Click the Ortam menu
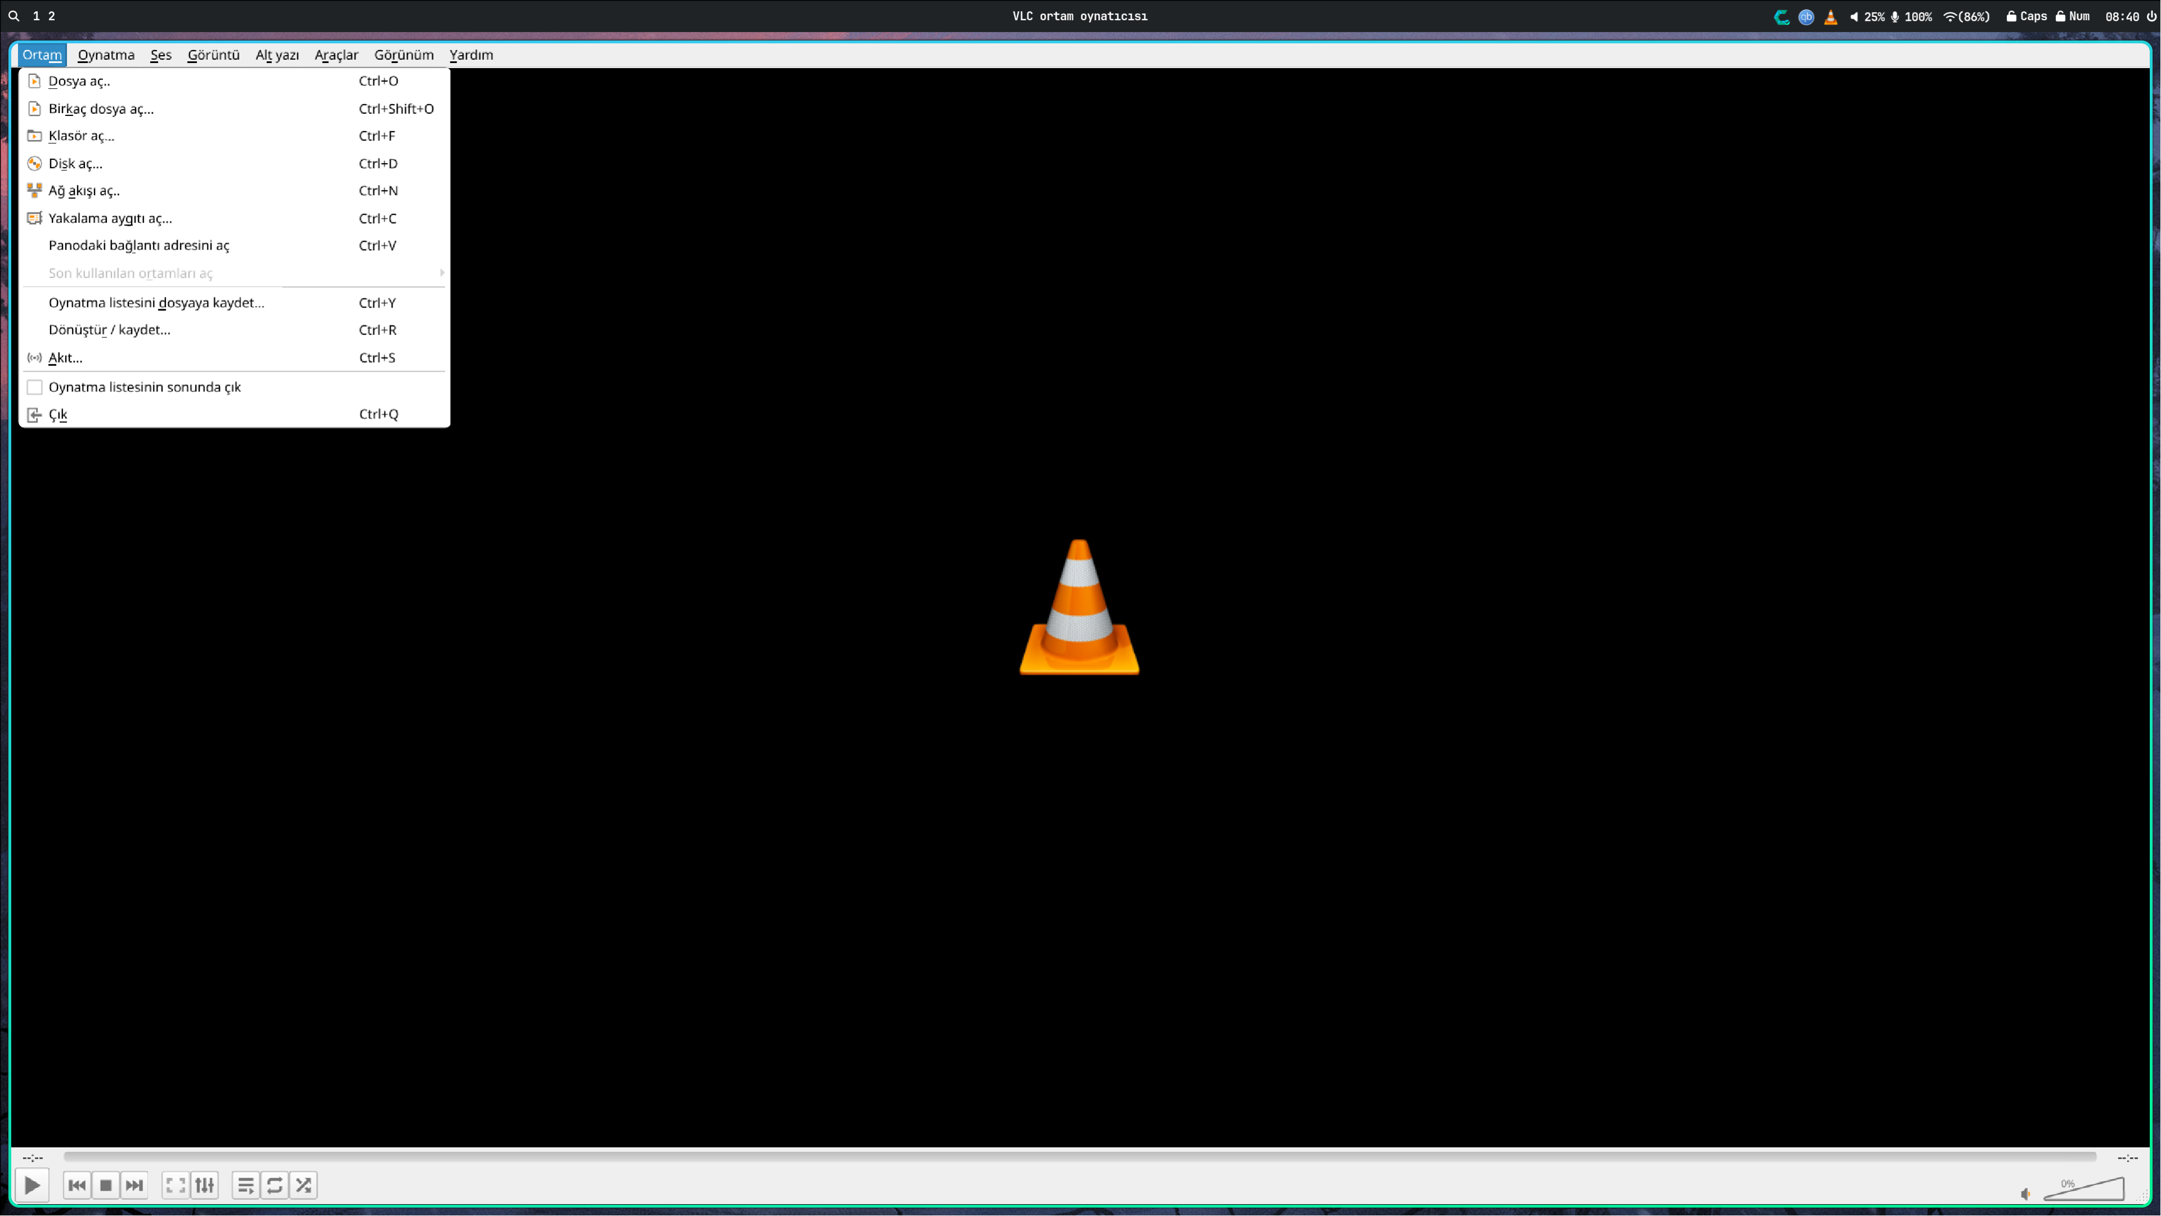Screen dimensions: 2161x1216 click(42, 55)
